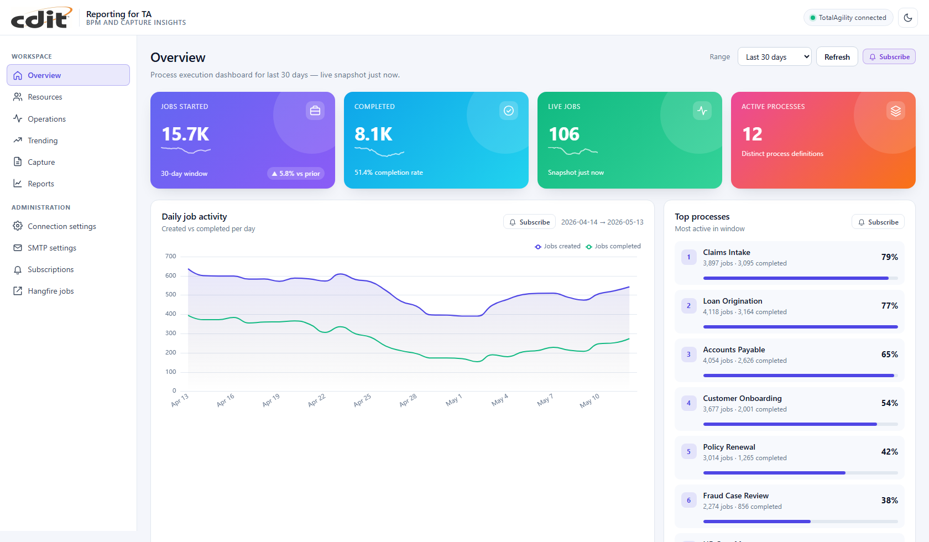
Task: Click the Subscriptions bell icon
Action: (18, 269)
